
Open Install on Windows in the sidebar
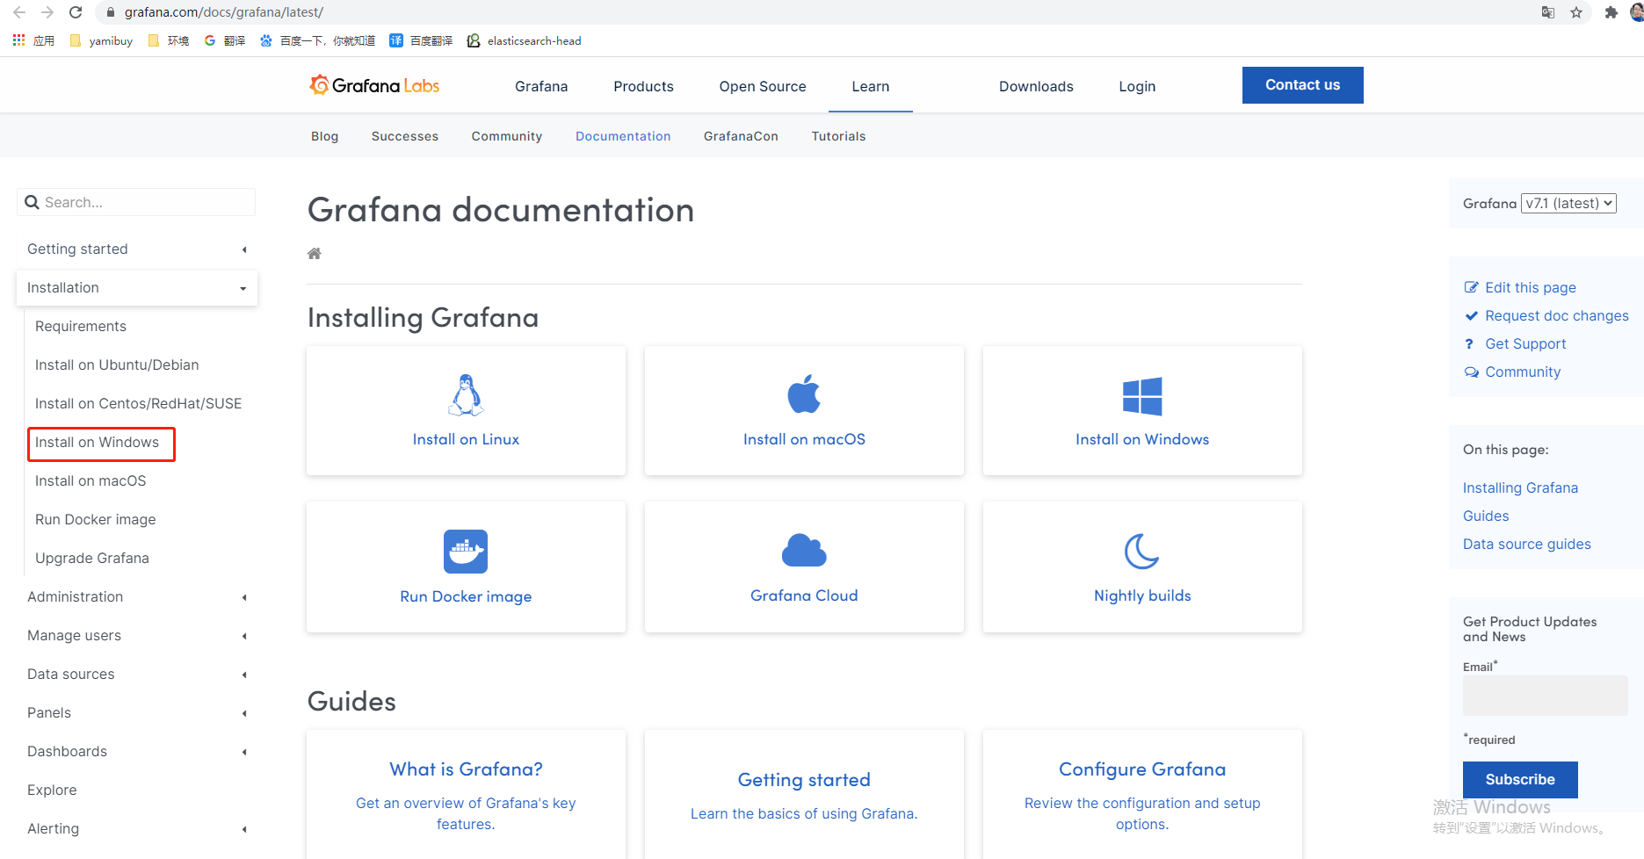point(97,443)
